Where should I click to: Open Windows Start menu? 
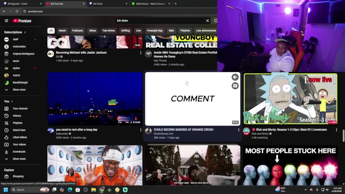tap(6, 190)
